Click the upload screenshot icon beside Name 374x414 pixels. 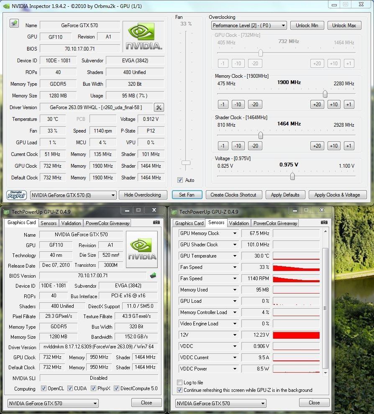(14, 23)
